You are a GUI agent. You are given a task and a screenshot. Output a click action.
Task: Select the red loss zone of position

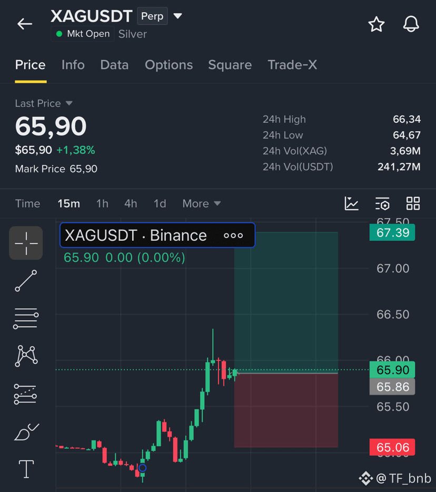286,410
